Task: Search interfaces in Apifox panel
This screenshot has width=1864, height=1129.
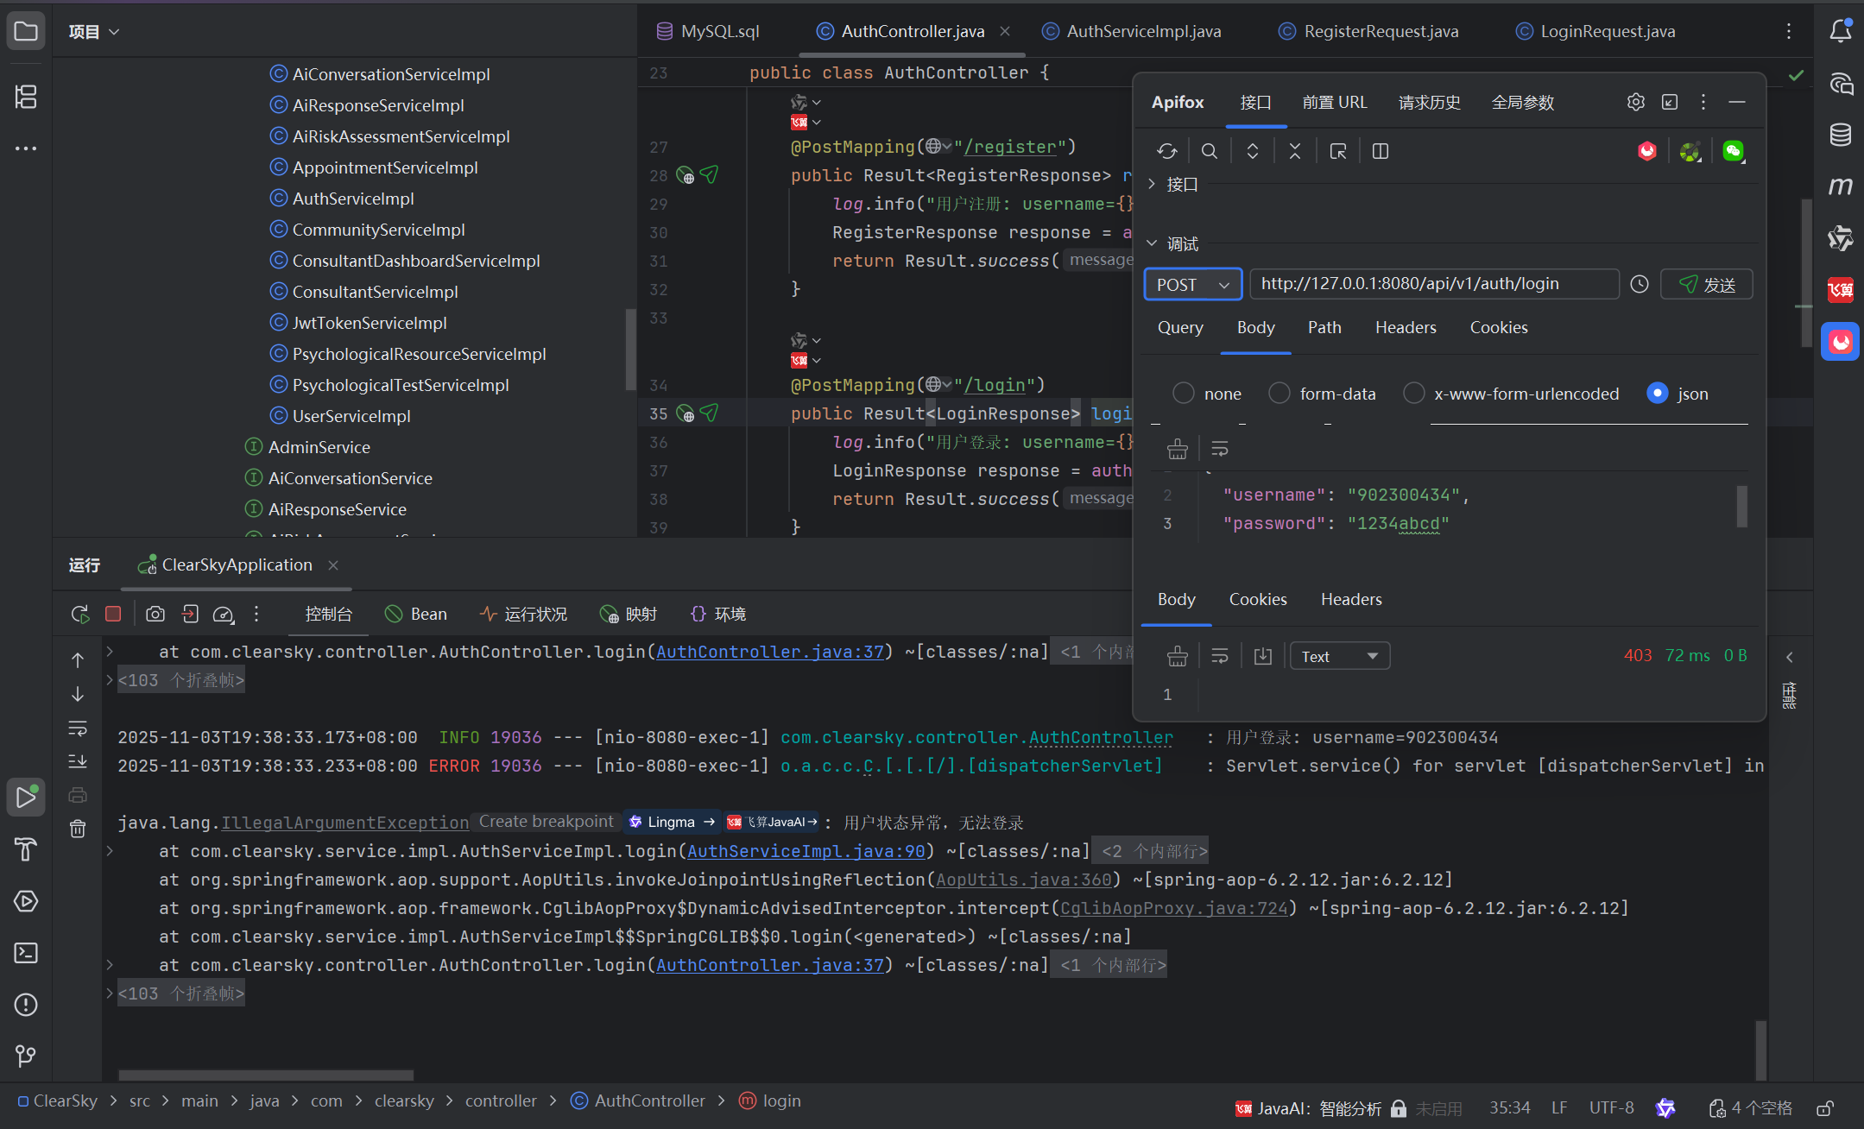Action: click(1210, 151)
